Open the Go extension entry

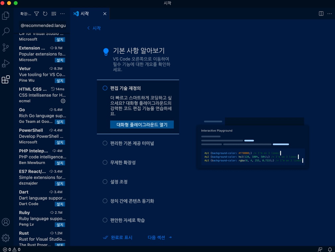pyautogui.click(x=42, y=116)
